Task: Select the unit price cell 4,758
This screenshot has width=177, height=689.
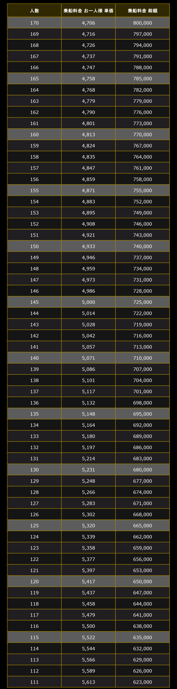Action: (89, 79)
